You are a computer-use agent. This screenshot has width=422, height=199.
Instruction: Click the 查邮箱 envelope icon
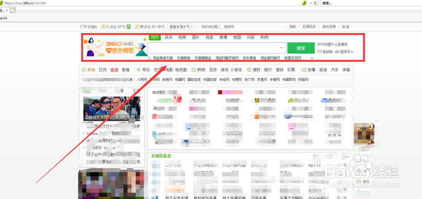click(320, 52)
